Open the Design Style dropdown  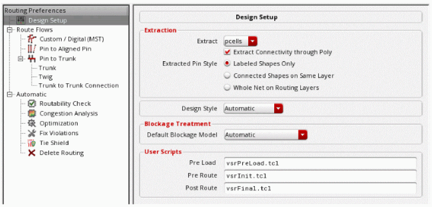coord(253,108)
